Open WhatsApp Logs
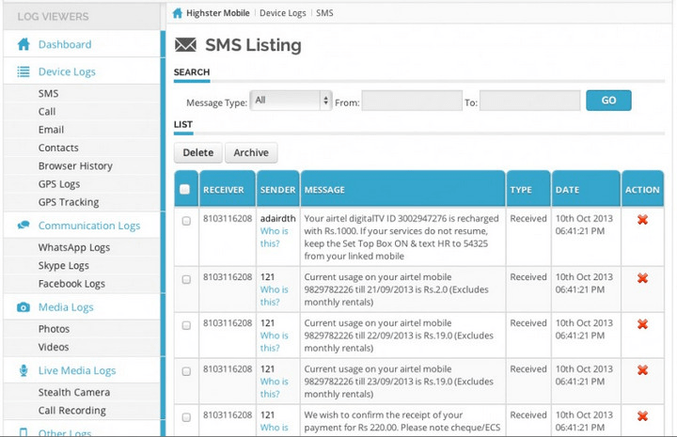The image size is (677, 437). pos(74,247)
